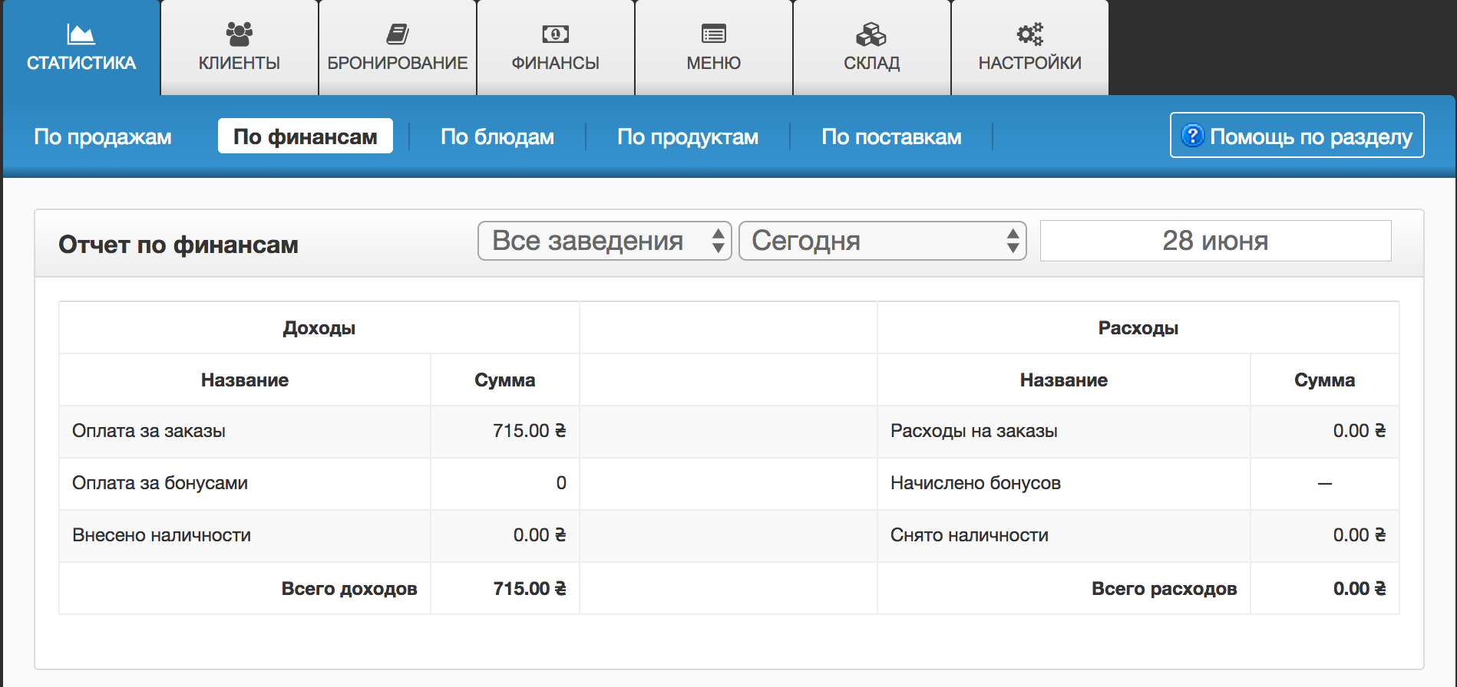
Task: Click the 0.00 ₴ value for Снято наличности
Action: 1360,535
